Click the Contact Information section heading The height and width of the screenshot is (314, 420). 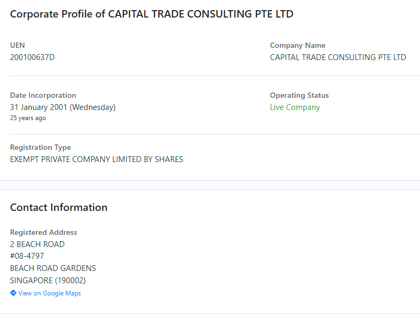[58, 207]
